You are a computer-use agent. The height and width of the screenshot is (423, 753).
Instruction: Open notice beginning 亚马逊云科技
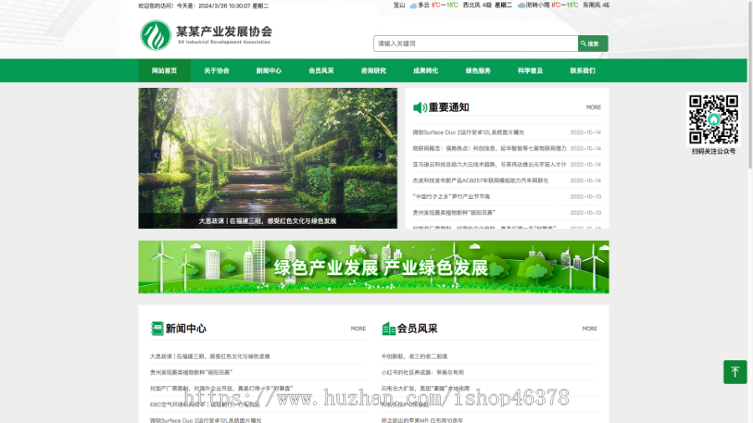tap(489, 165)
